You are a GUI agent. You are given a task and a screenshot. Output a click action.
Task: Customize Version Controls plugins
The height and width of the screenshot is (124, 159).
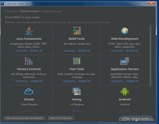click(x=22, y=81)
